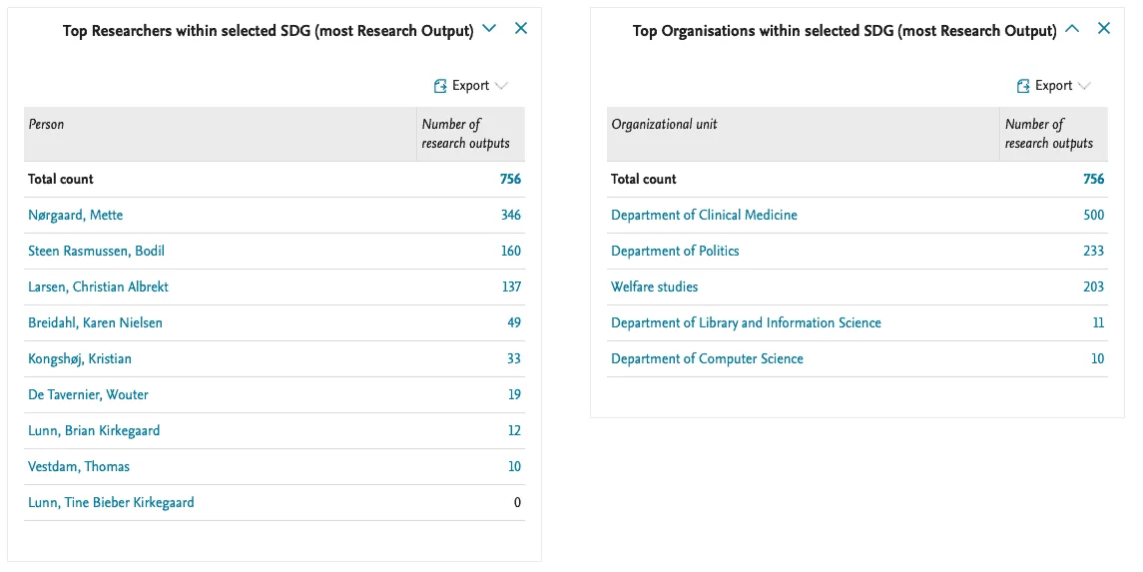Open Nørgaard, Mette researcher profile
This screenshot has height=572, width=1143.
point(76,216)
